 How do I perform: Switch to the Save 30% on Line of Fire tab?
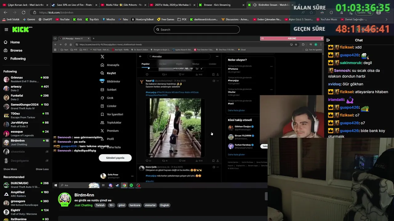pos(74,5)
